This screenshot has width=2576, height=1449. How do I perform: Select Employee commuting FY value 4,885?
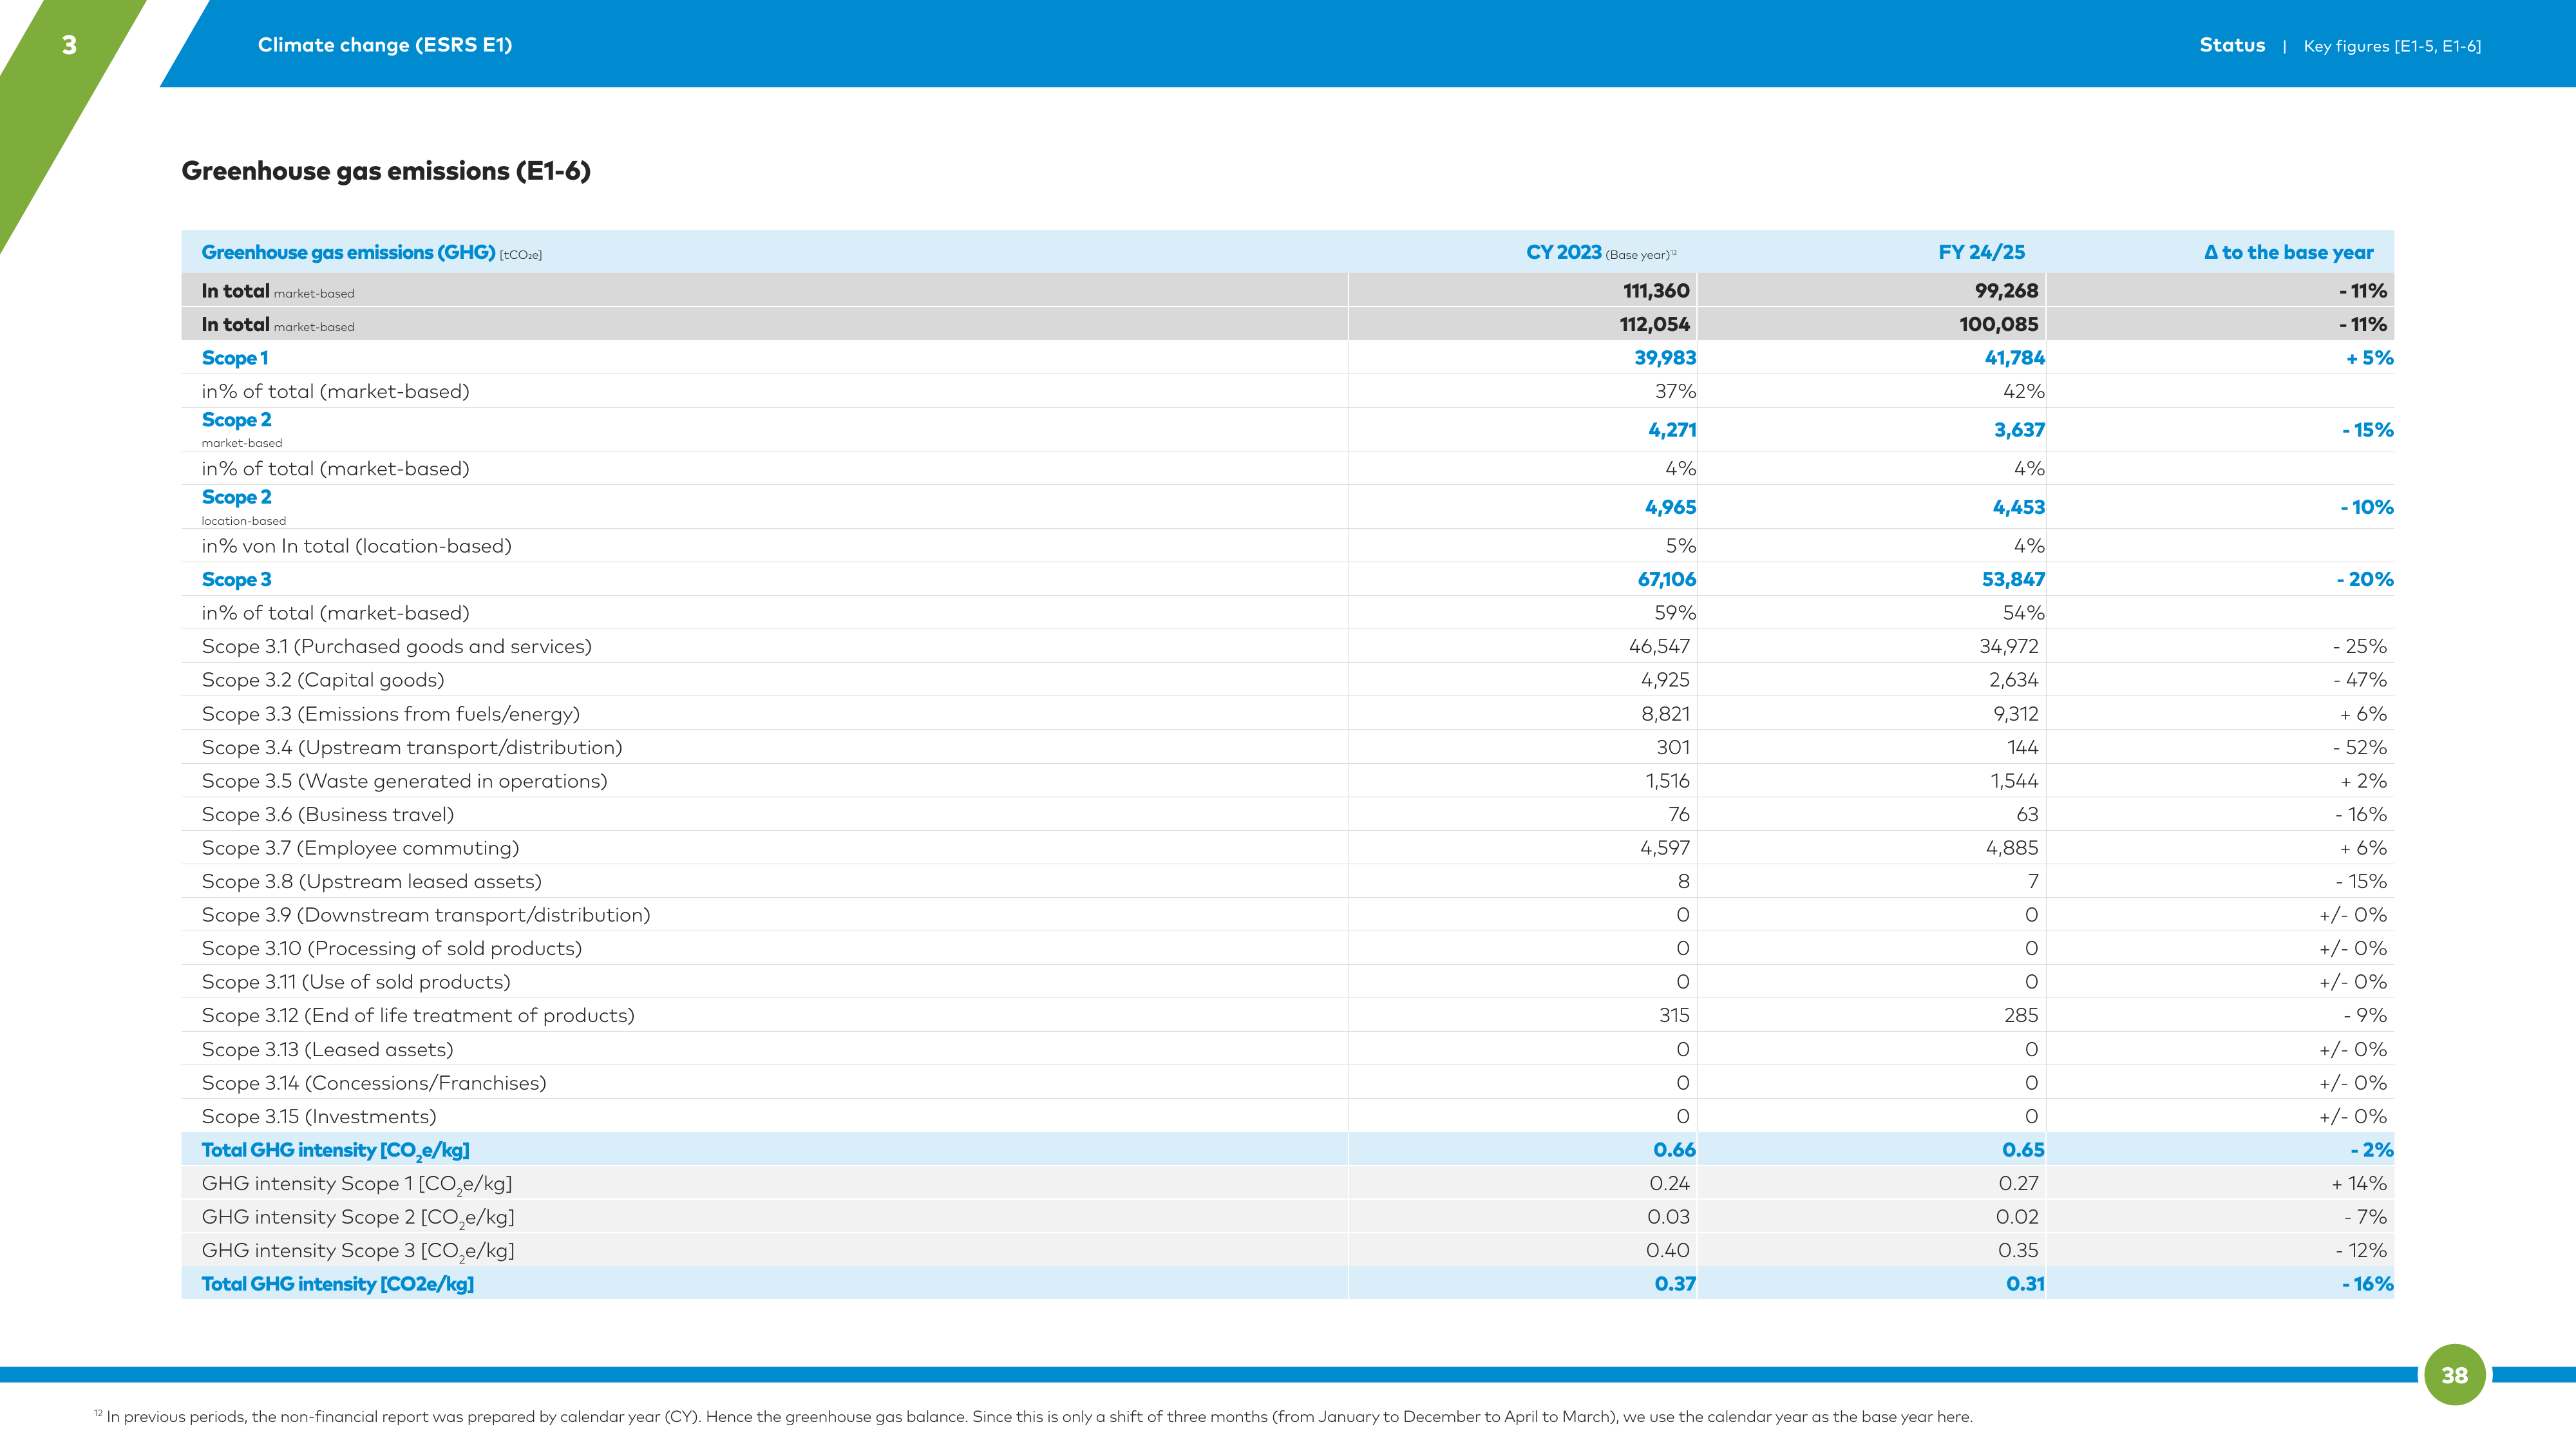(2012, 848)
